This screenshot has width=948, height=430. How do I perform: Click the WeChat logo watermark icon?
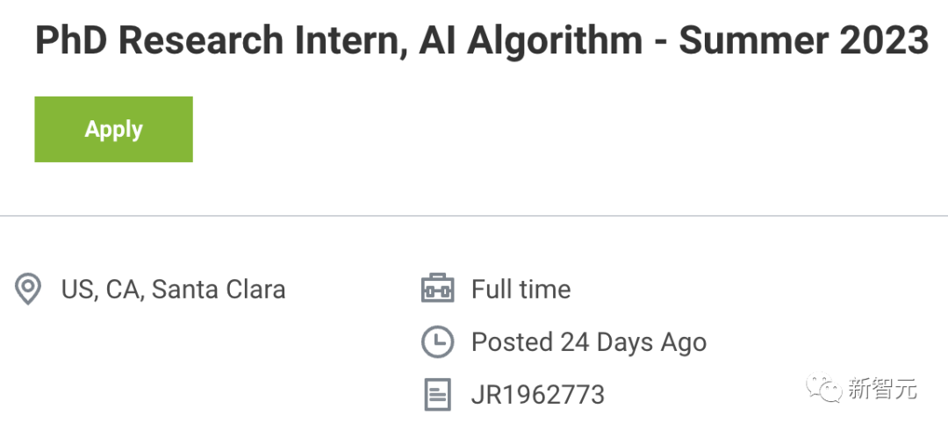click(822, 388)
